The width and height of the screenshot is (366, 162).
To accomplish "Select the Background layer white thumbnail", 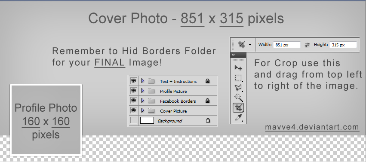I will [x=147, y=120].
